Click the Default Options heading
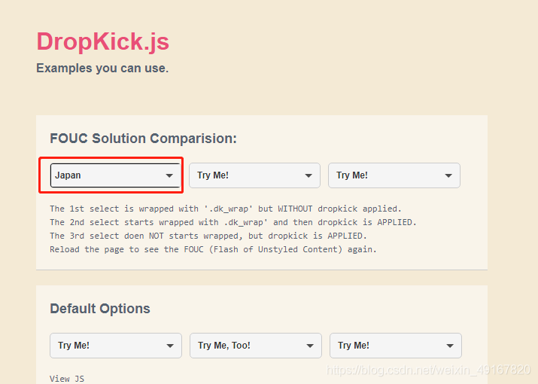The image size is (538, 384). 100,309
